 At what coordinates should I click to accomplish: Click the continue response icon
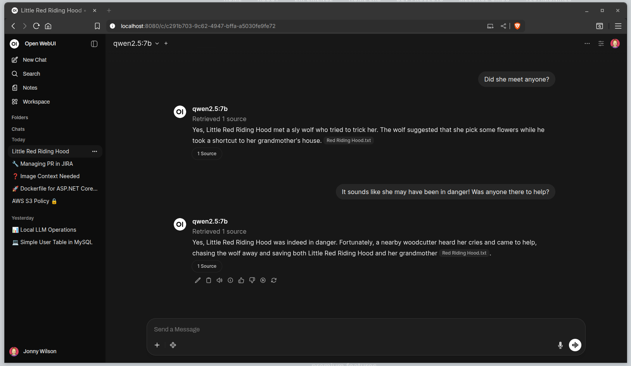263,280
